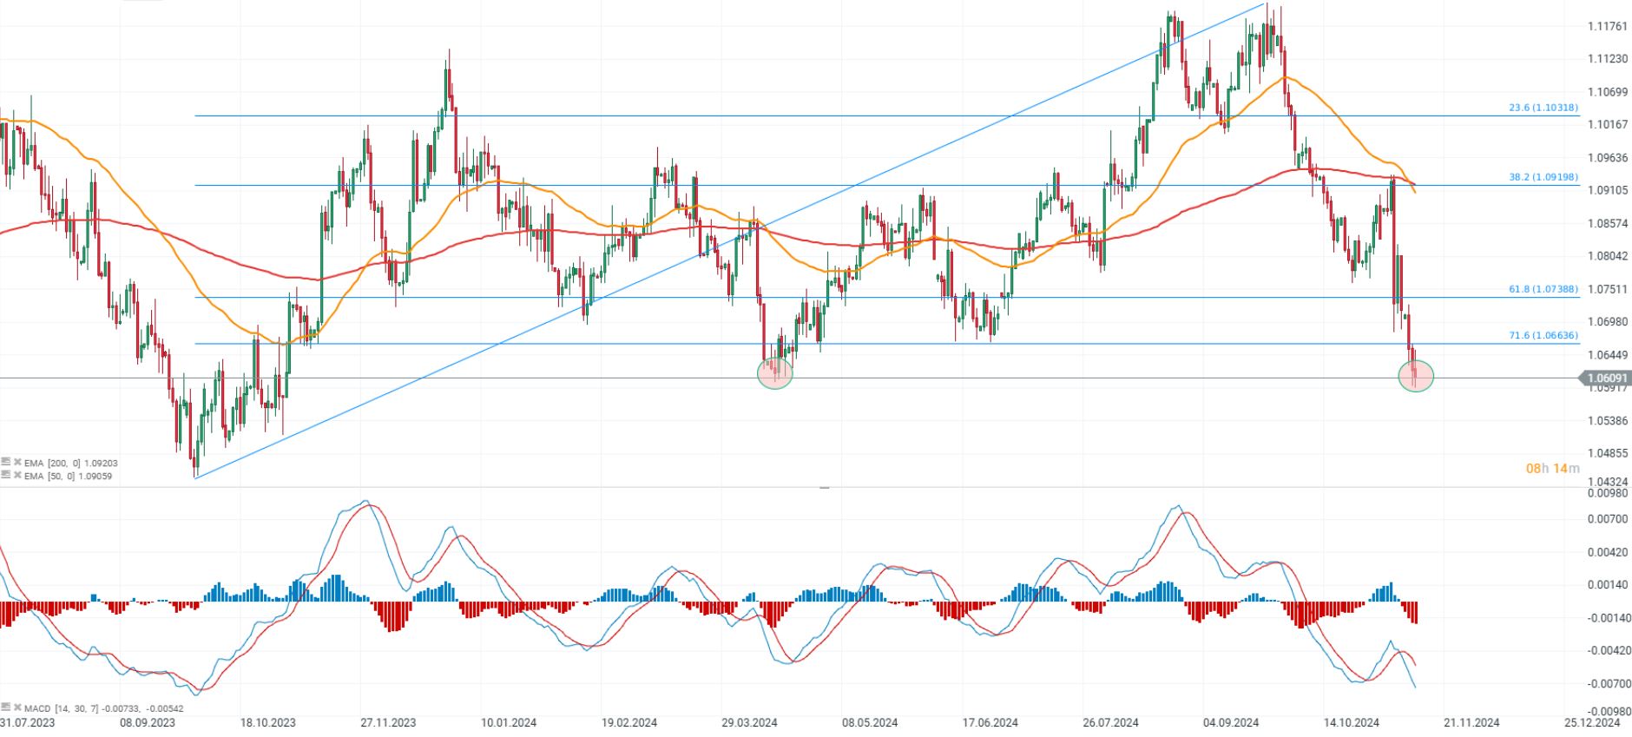Click the 0.00700 MACD axis label
Screen dimensions: 1632x737
tap(1608, 519)
